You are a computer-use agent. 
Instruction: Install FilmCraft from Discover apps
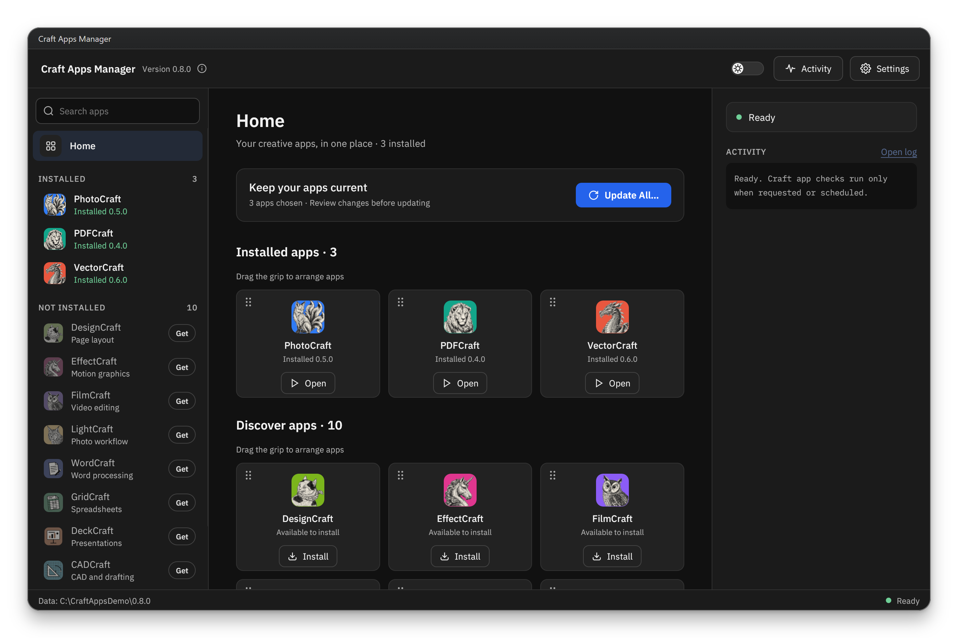(x=612, y=556)
